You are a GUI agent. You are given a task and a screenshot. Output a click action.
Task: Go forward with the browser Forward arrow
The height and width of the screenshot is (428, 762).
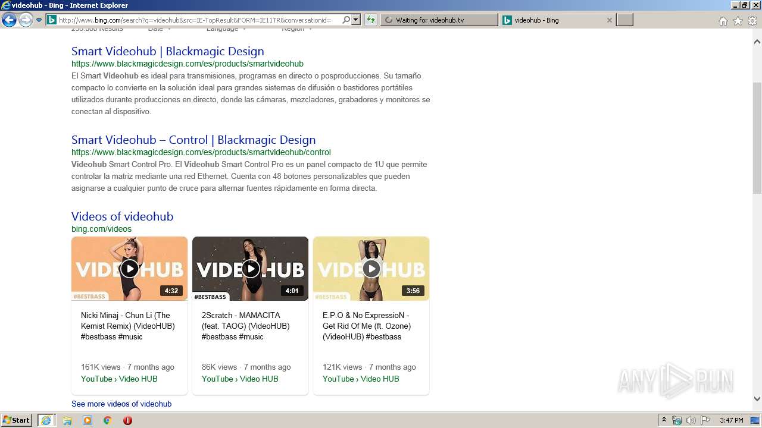click(26, 20)
